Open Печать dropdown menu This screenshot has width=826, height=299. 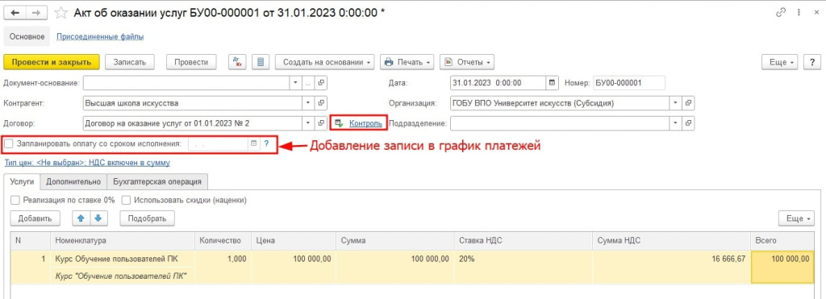point(408,62)
